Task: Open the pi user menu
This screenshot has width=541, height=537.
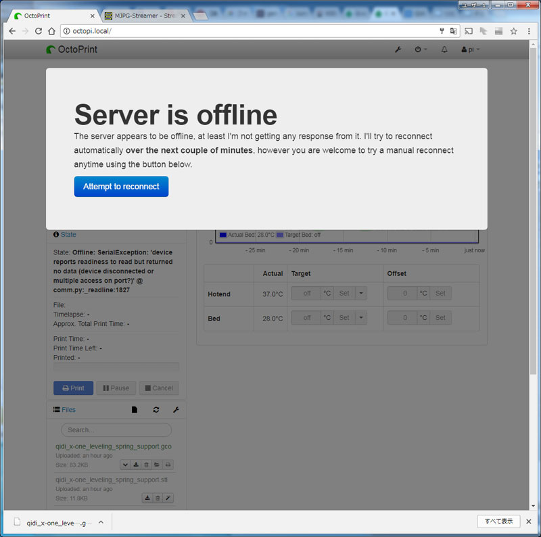Action: click(x=471, y=49)
